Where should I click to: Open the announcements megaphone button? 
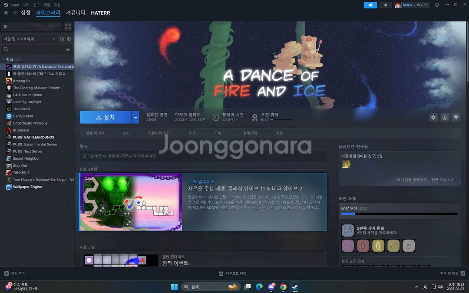click(x=370, y=5)
